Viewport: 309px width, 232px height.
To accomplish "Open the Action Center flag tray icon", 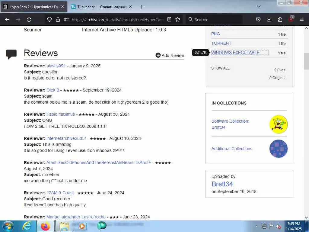I will pyautogui.click(x=271, y=226).
